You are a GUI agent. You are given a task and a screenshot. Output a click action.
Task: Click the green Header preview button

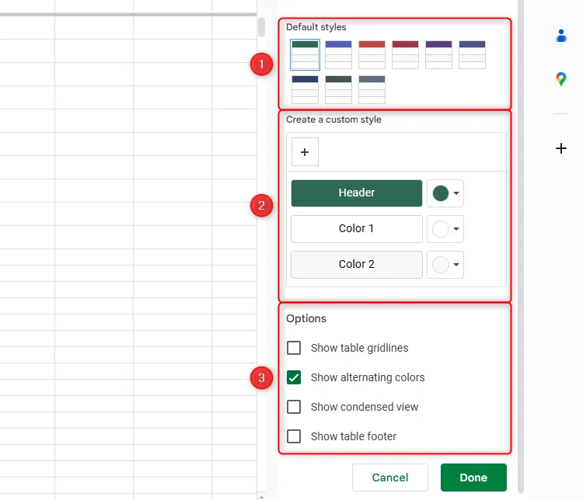(x=357, y=193)
